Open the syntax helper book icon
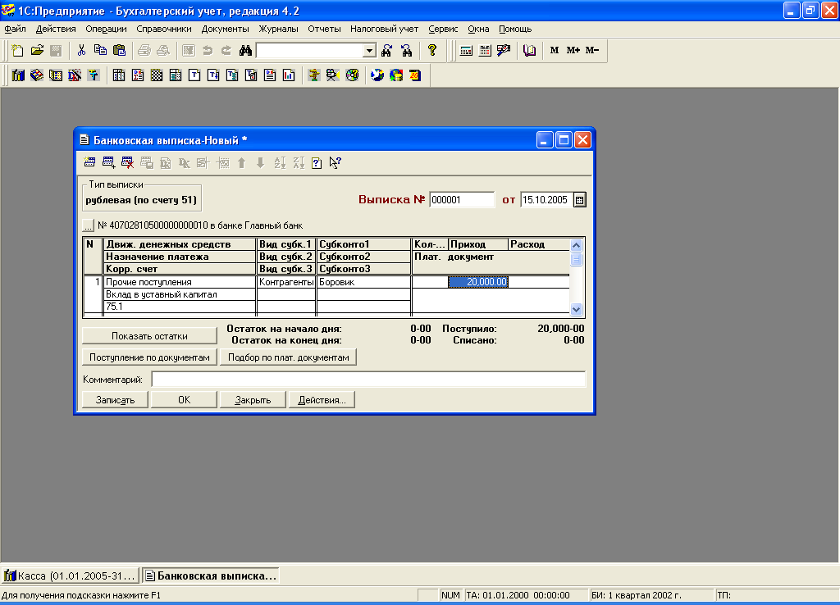 click(529, 50)
